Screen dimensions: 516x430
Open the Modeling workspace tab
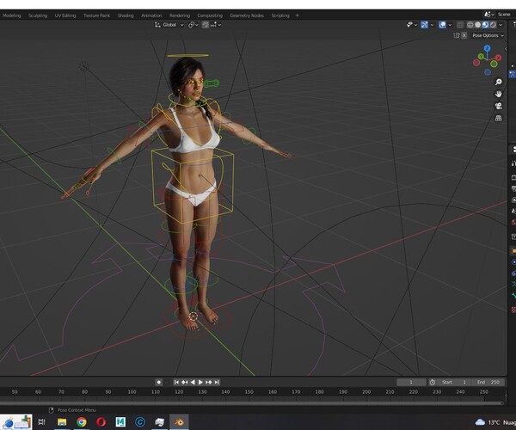pos(11,15)
